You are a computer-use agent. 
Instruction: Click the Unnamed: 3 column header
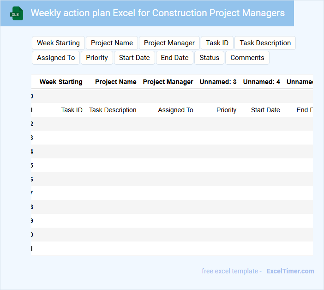pos(218,82)
